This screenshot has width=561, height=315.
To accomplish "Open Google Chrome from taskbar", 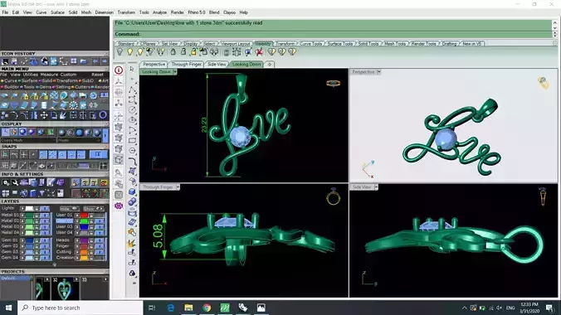I will coord(207,308).
